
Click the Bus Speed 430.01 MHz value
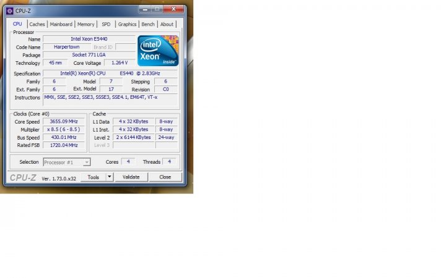click(64, 137)
